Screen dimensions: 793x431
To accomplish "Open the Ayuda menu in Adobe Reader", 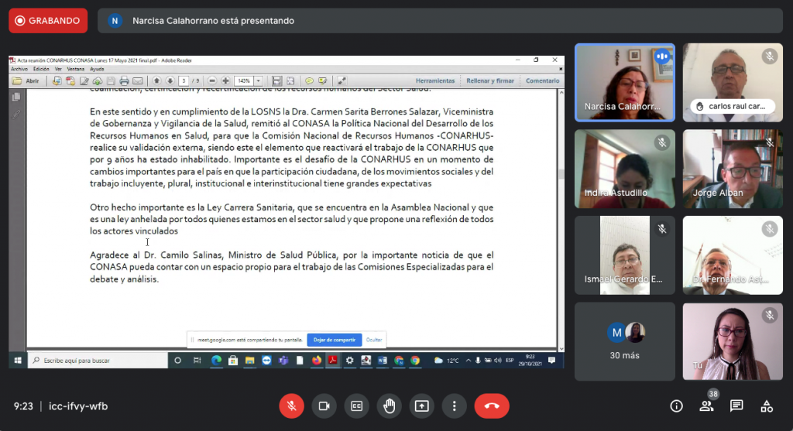I will tap(97, 69).
